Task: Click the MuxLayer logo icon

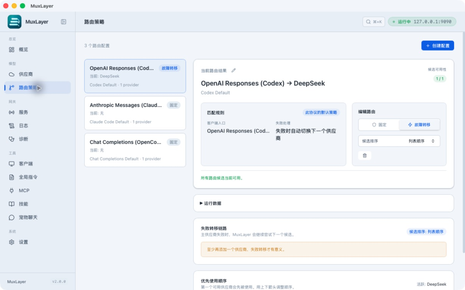Action: click(14, 22)
